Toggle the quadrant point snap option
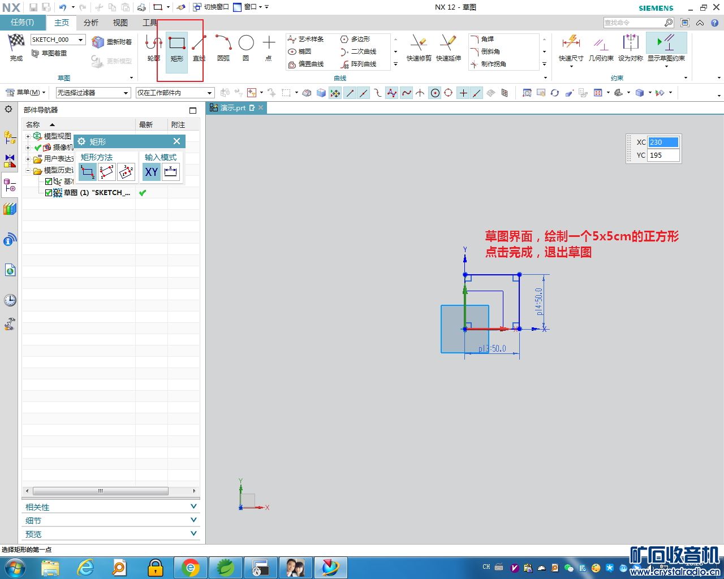The image size is (724, 579). coord(449,93)
